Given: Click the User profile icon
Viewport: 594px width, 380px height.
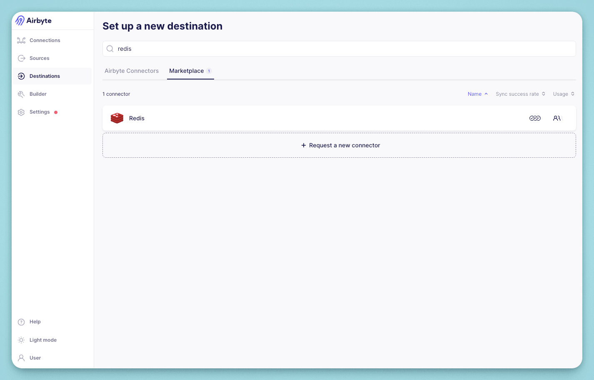Looking at the screenshot, I should click(21, 358).
